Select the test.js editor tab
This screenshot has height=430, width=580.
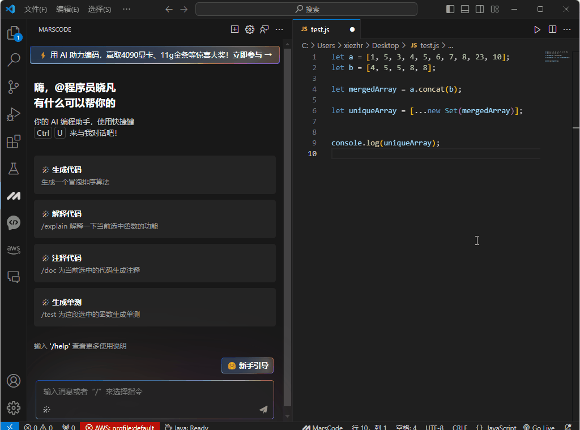tap(327, 29)
